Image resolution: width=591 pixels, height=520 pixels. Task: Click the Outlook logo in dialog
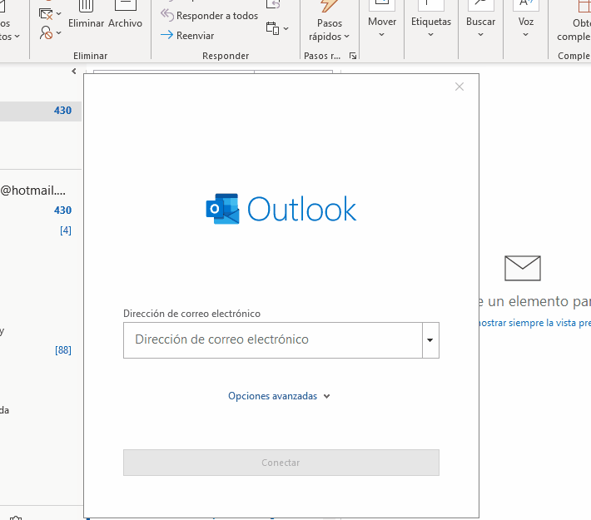pyautogui.click(x=281, y=209)
